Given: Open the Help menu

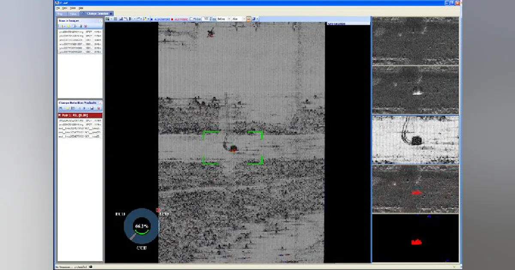Looking at the screenshot, I should point(80,8).
